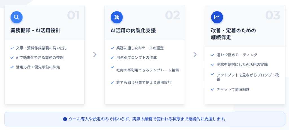The height and width of the screenshot is (130, 289).
Task: Click checkmark beside AIで効率化できる業務の整理
Action: click(12, 57)
